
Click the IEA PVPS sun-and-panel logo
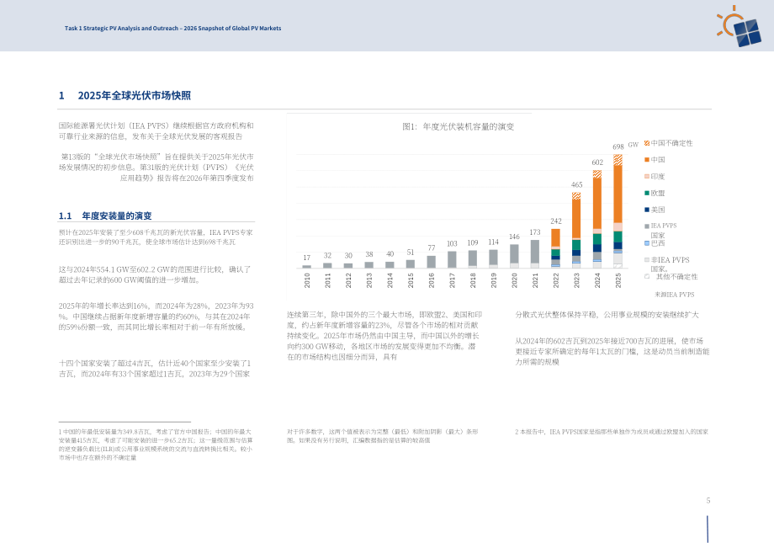(739, 26)
